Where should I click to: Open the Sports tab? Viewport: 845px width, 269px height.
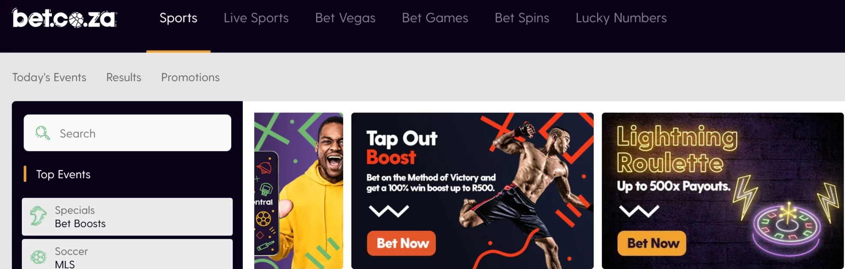(178, 18)
